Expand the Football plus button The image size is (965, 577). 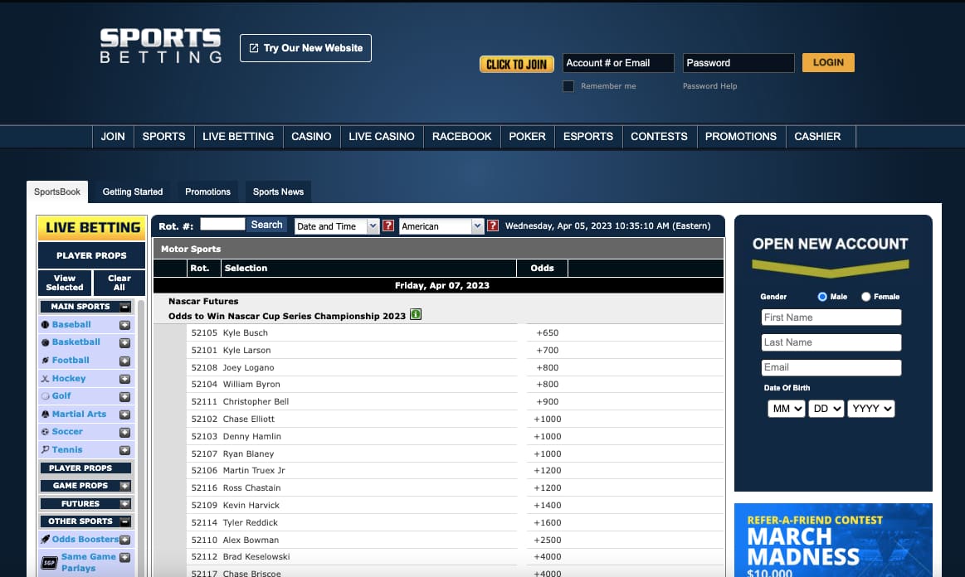(x=125, y=361)
